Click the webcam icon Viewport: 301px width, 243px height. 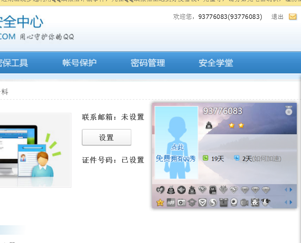[x=234, y=202]
